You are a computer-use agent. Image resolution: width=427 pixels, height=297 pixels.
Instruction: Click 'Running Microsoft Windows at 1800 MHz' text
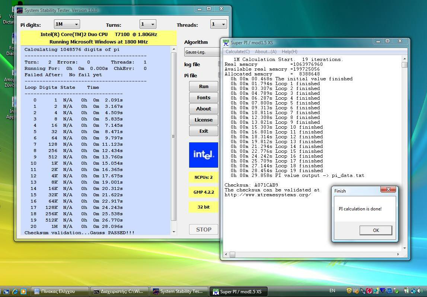(x=99, y=42)
